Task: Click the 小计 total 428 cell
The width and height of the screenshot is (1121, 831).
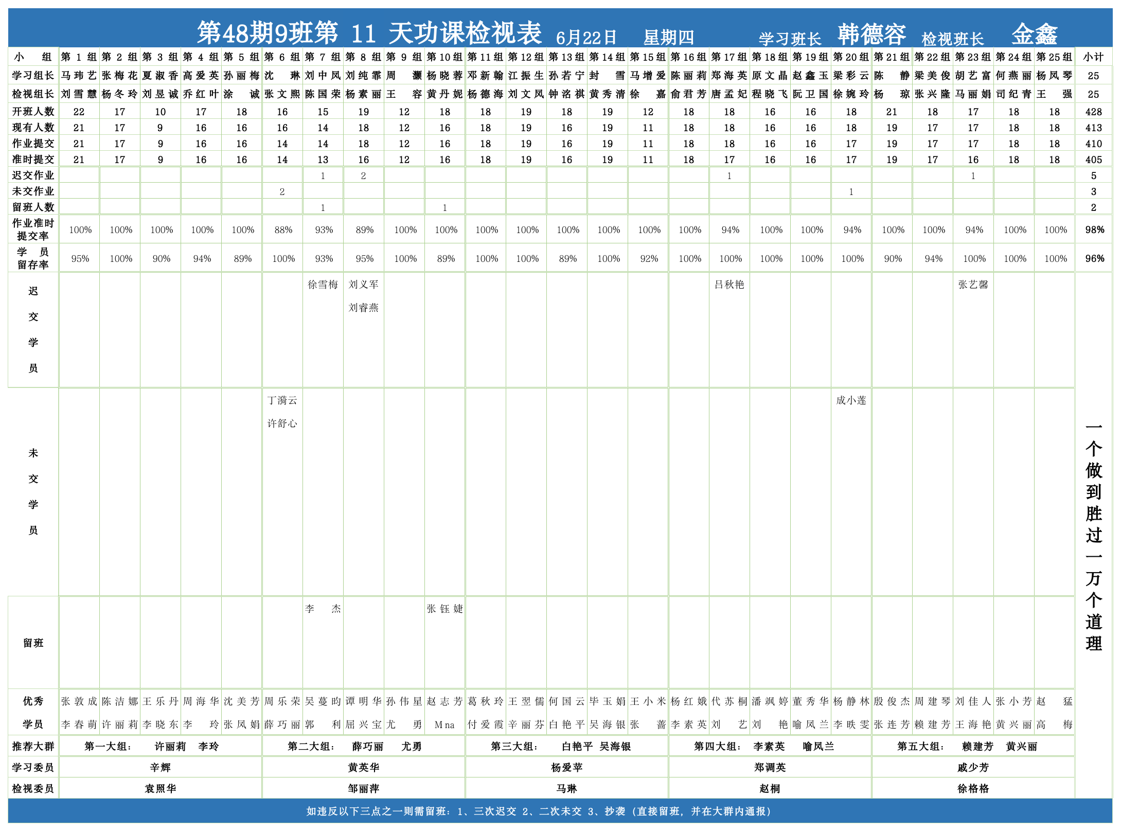Action: tap(1095, 111)
